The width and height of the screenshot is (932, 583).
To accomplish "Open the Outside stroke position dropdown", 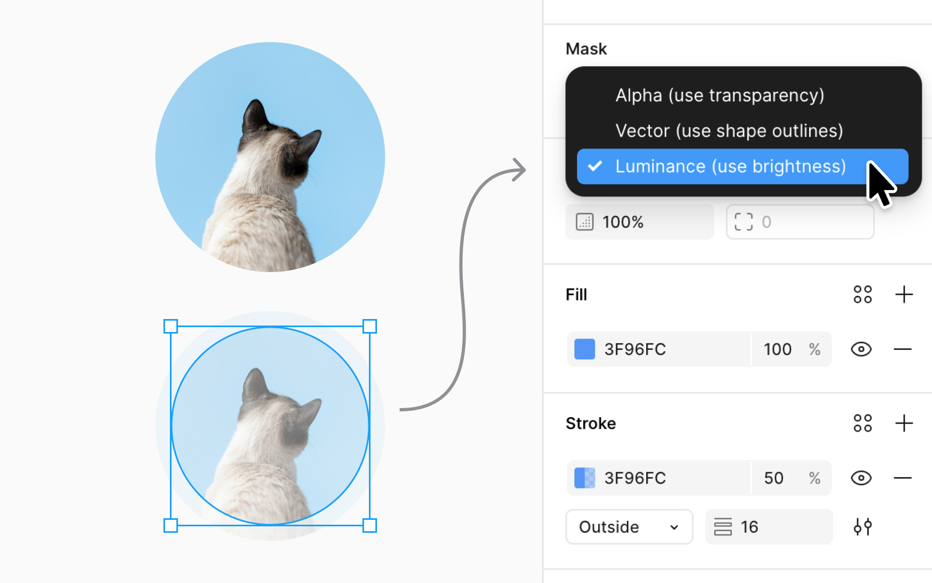I will click(x=629, y=527).
